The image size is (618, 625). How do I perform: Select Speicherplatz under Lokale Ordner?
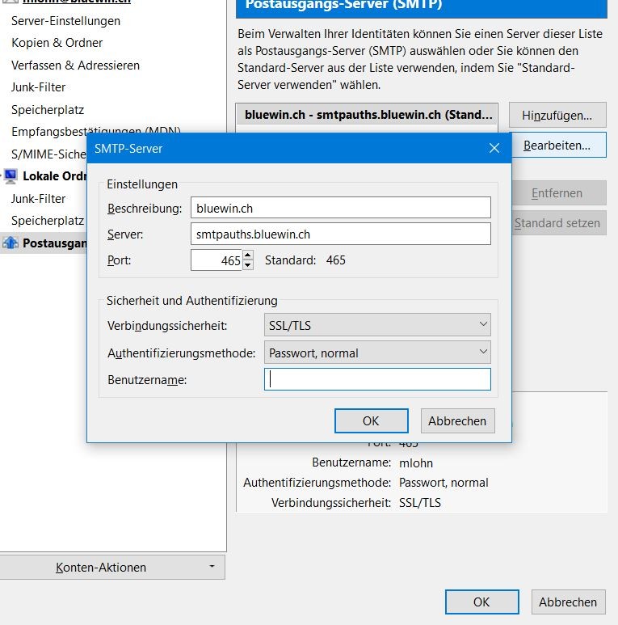coord(48,221)
